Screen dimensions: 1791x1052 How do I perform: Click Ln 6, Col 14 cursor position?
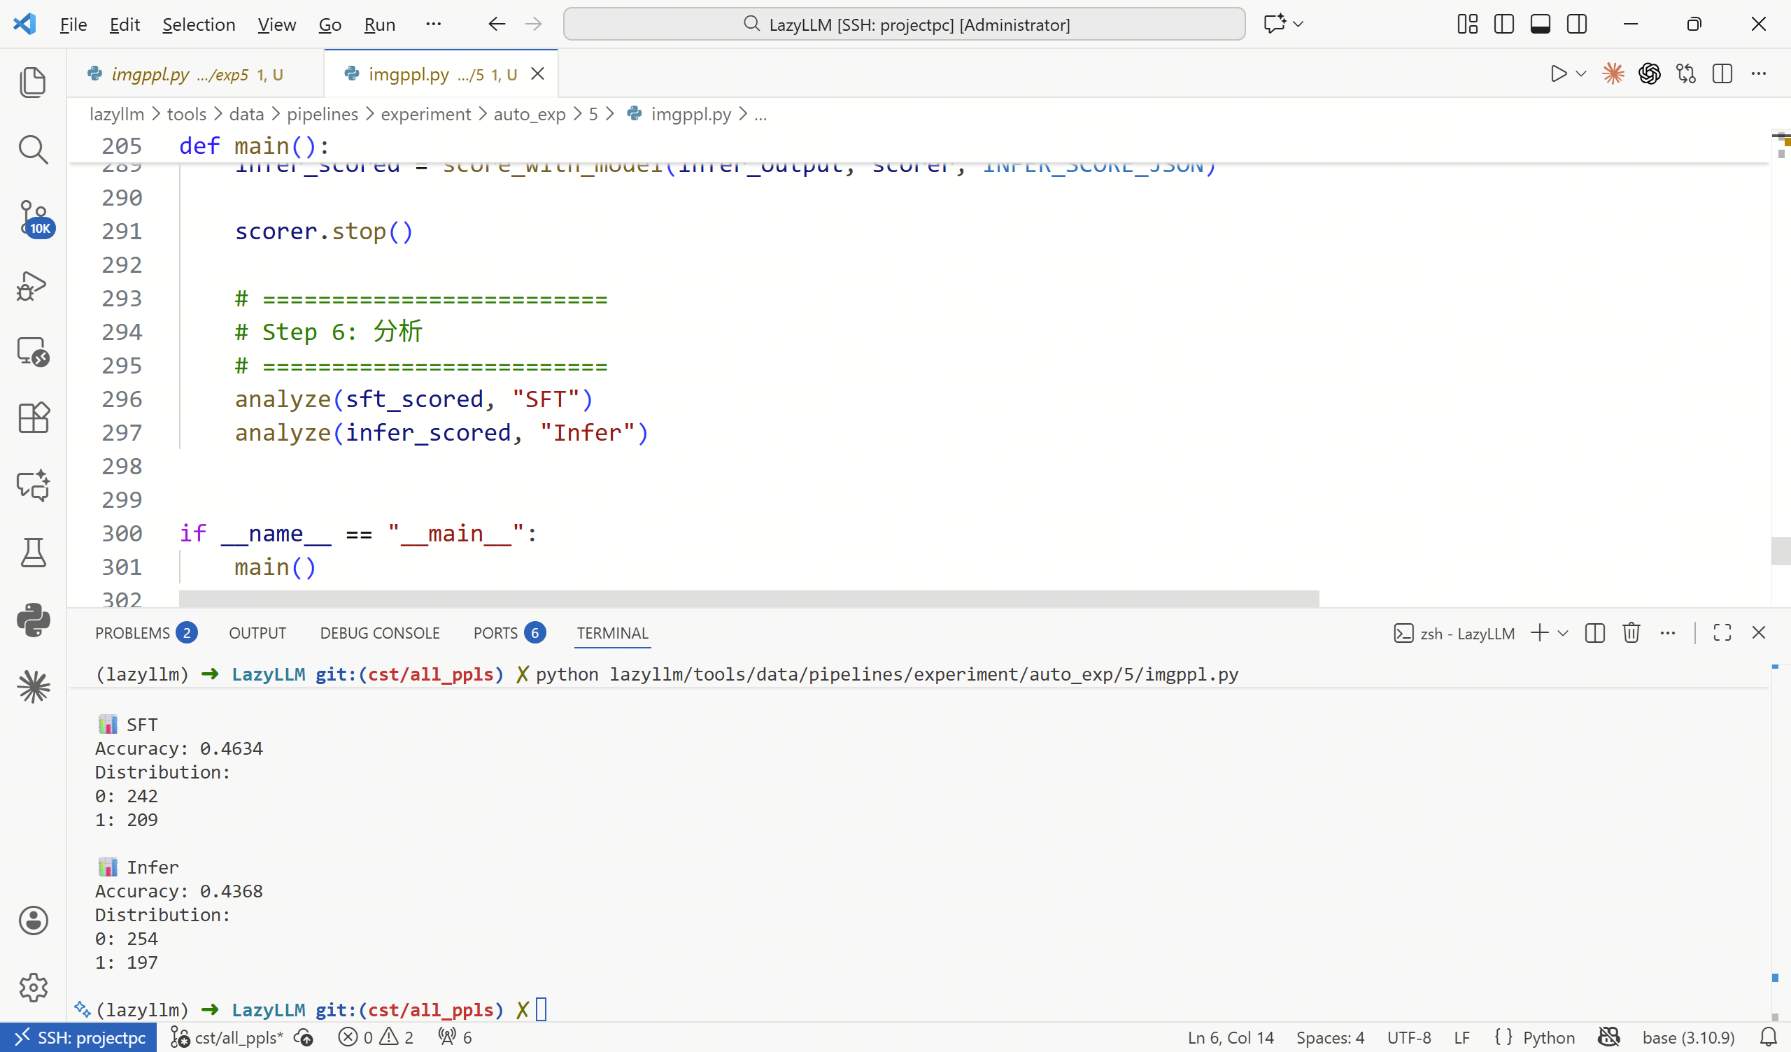pos(1231,1038)
